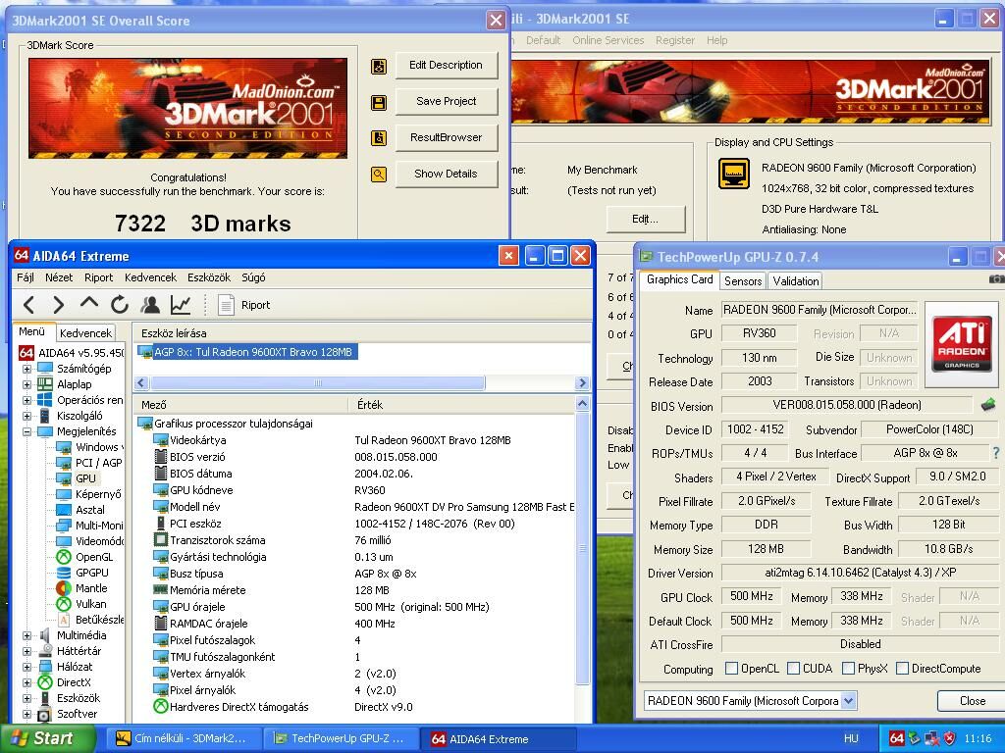Click the ATI Radeon logo in GPU-Z
Viewport: 1005px width, 753px height.
point(961,342)
